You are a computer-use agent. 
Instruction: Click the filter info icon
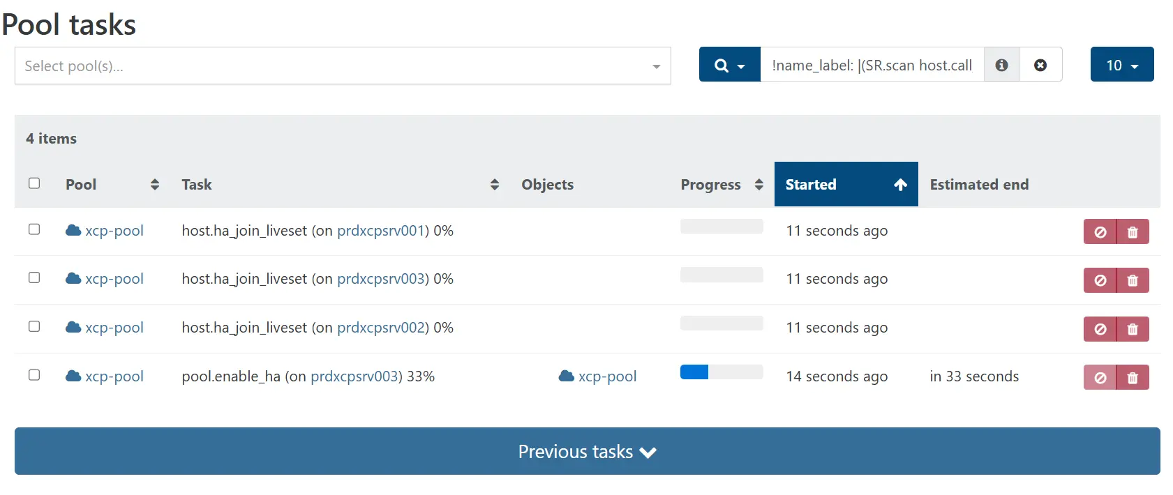pyautogui.click(x=1001, y=65)
